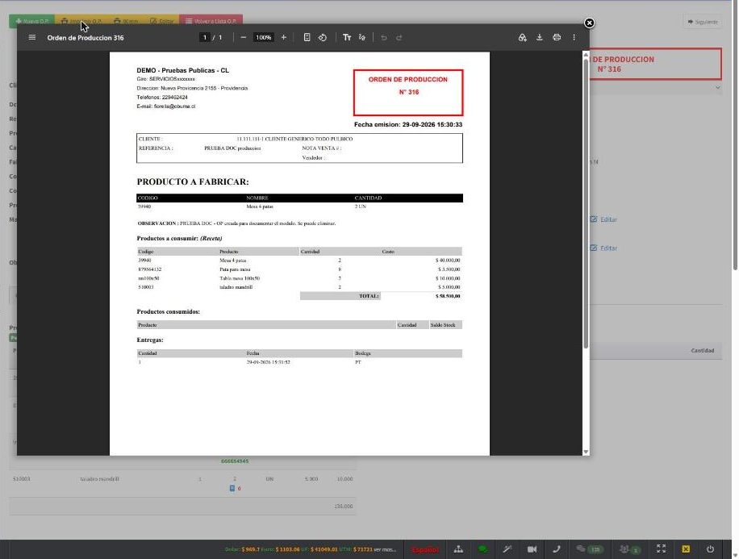
Task: Click the Siguiente button behind the popup
Action: 702,22
